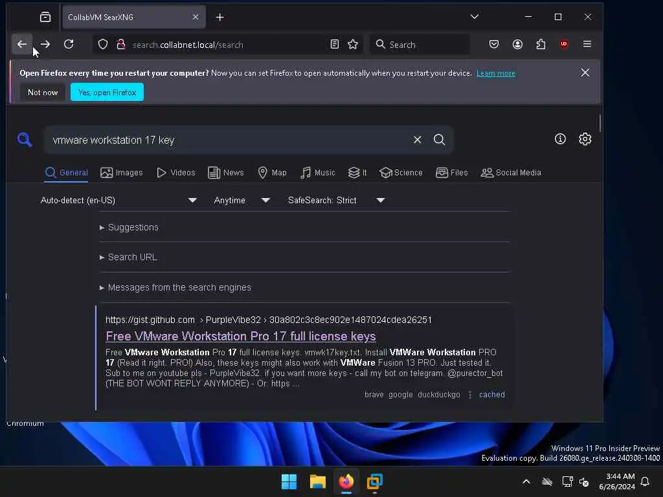Select the General search category
The width and height of the screenshot is (663, 497).
tap(67, 172)
